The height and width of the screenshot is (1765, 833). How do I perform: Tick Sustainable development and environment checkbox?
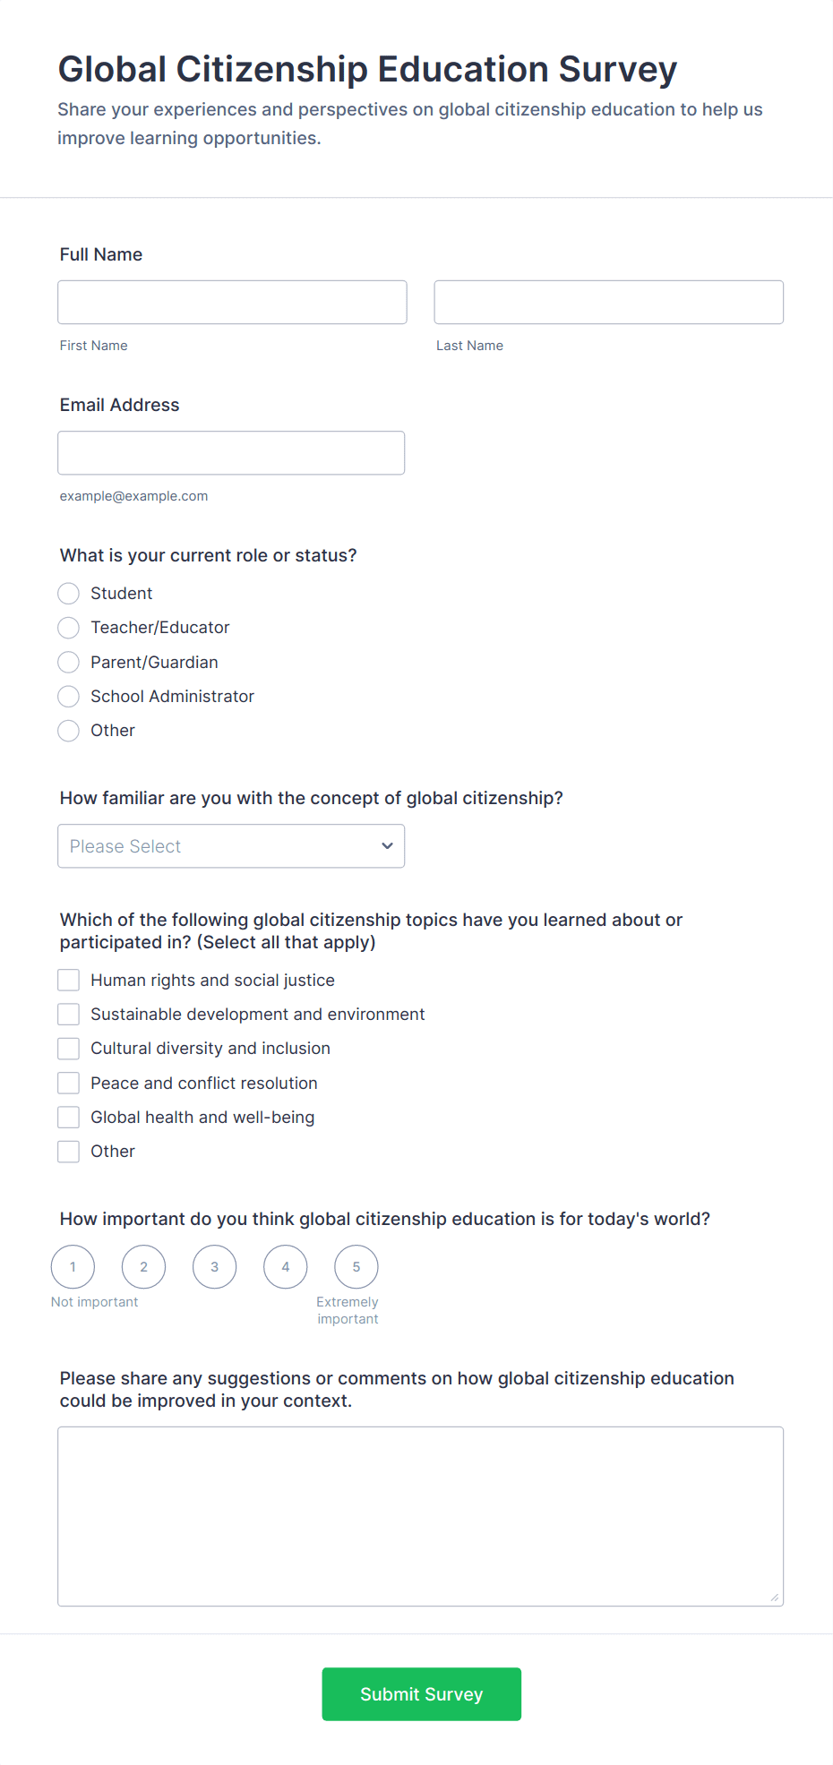click(69, 1015)
